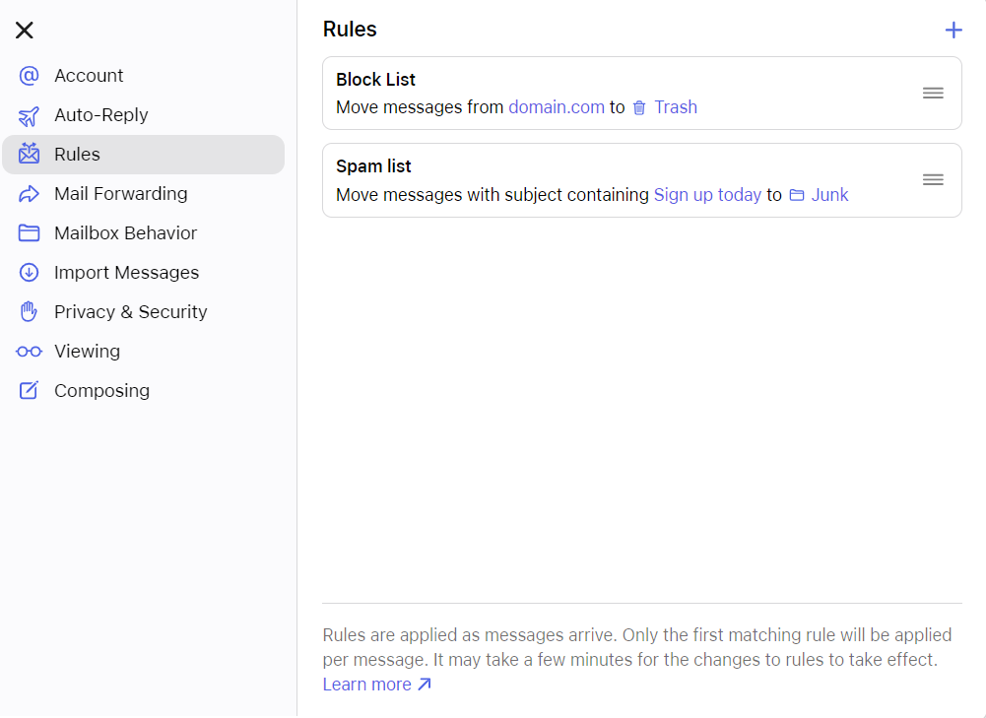The image size is (986, 718).
Task: Click the reorder handle on Block List
Action: tap(932, 93)
